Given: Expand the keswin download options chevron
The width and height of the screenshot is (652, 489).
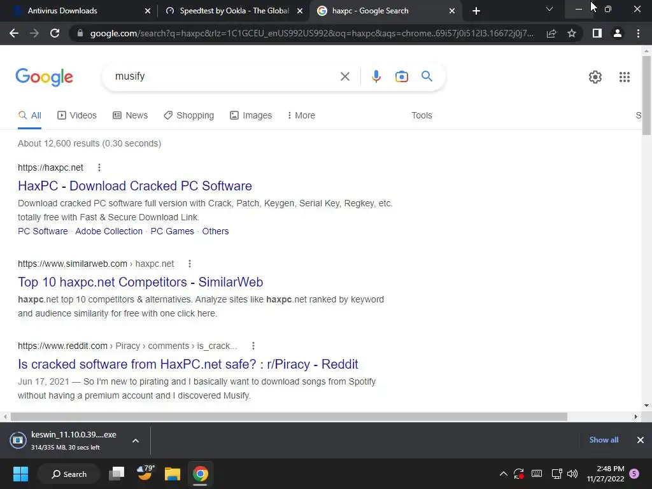Looking at the screenshot, I should tap(136, 441).
